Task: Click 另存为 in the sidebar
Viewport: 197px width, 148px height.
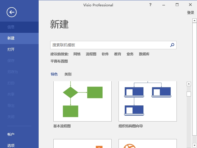Action: [13, 72]
